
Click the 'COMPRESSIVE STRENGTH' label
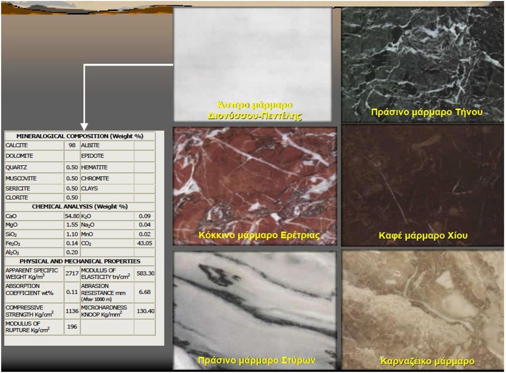(30, 311)
